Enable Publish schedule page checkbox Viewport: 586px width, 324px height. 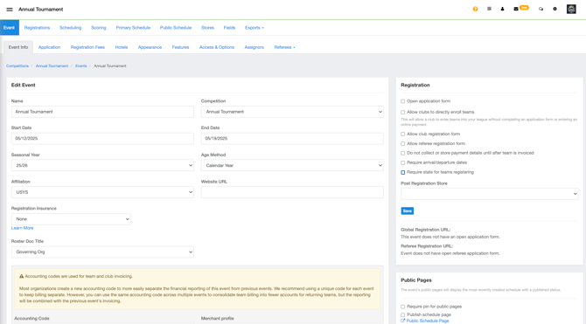point(403,315)
